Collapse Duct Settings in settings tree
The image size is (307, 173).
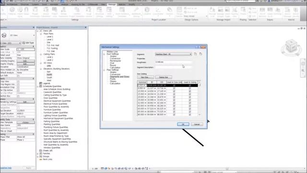click(104, 54)
